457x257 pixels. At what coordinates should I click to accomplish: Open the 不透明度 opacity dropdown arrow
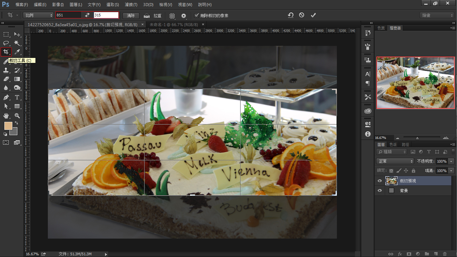pyautogui.click(x=452, y=161)
